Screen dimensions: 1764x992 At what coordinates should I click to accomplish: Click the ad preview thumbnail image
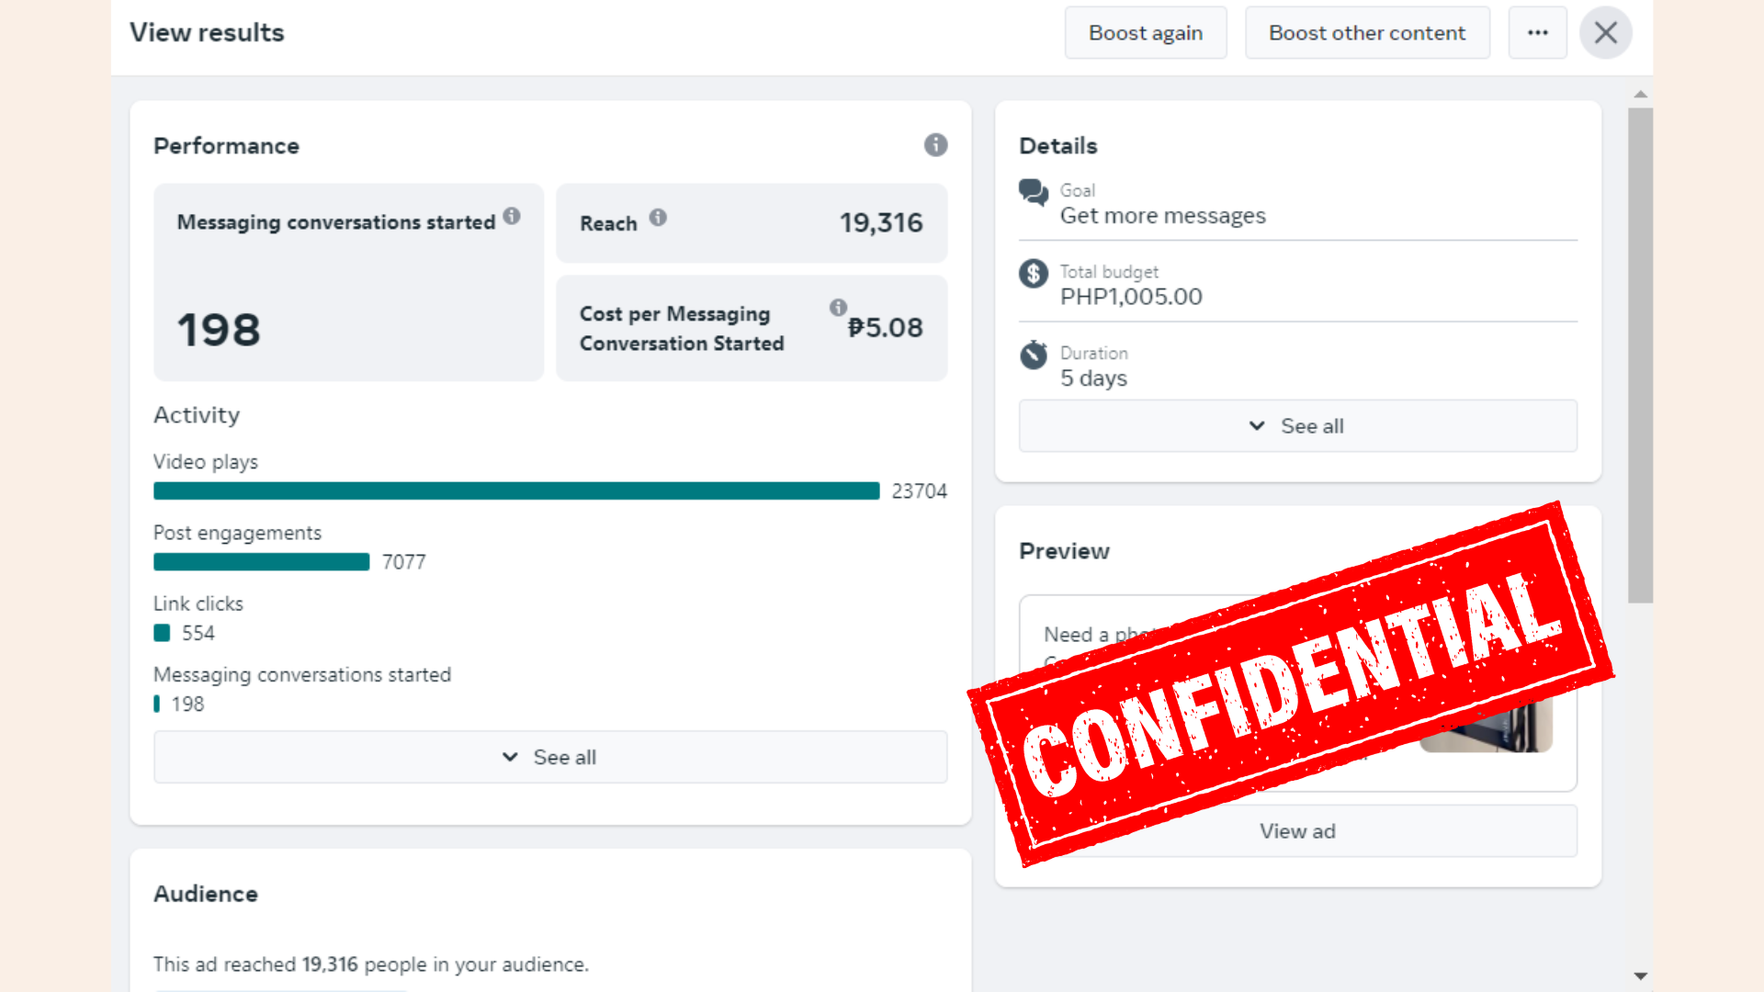pyautogui.click(x=1507, y=730)
